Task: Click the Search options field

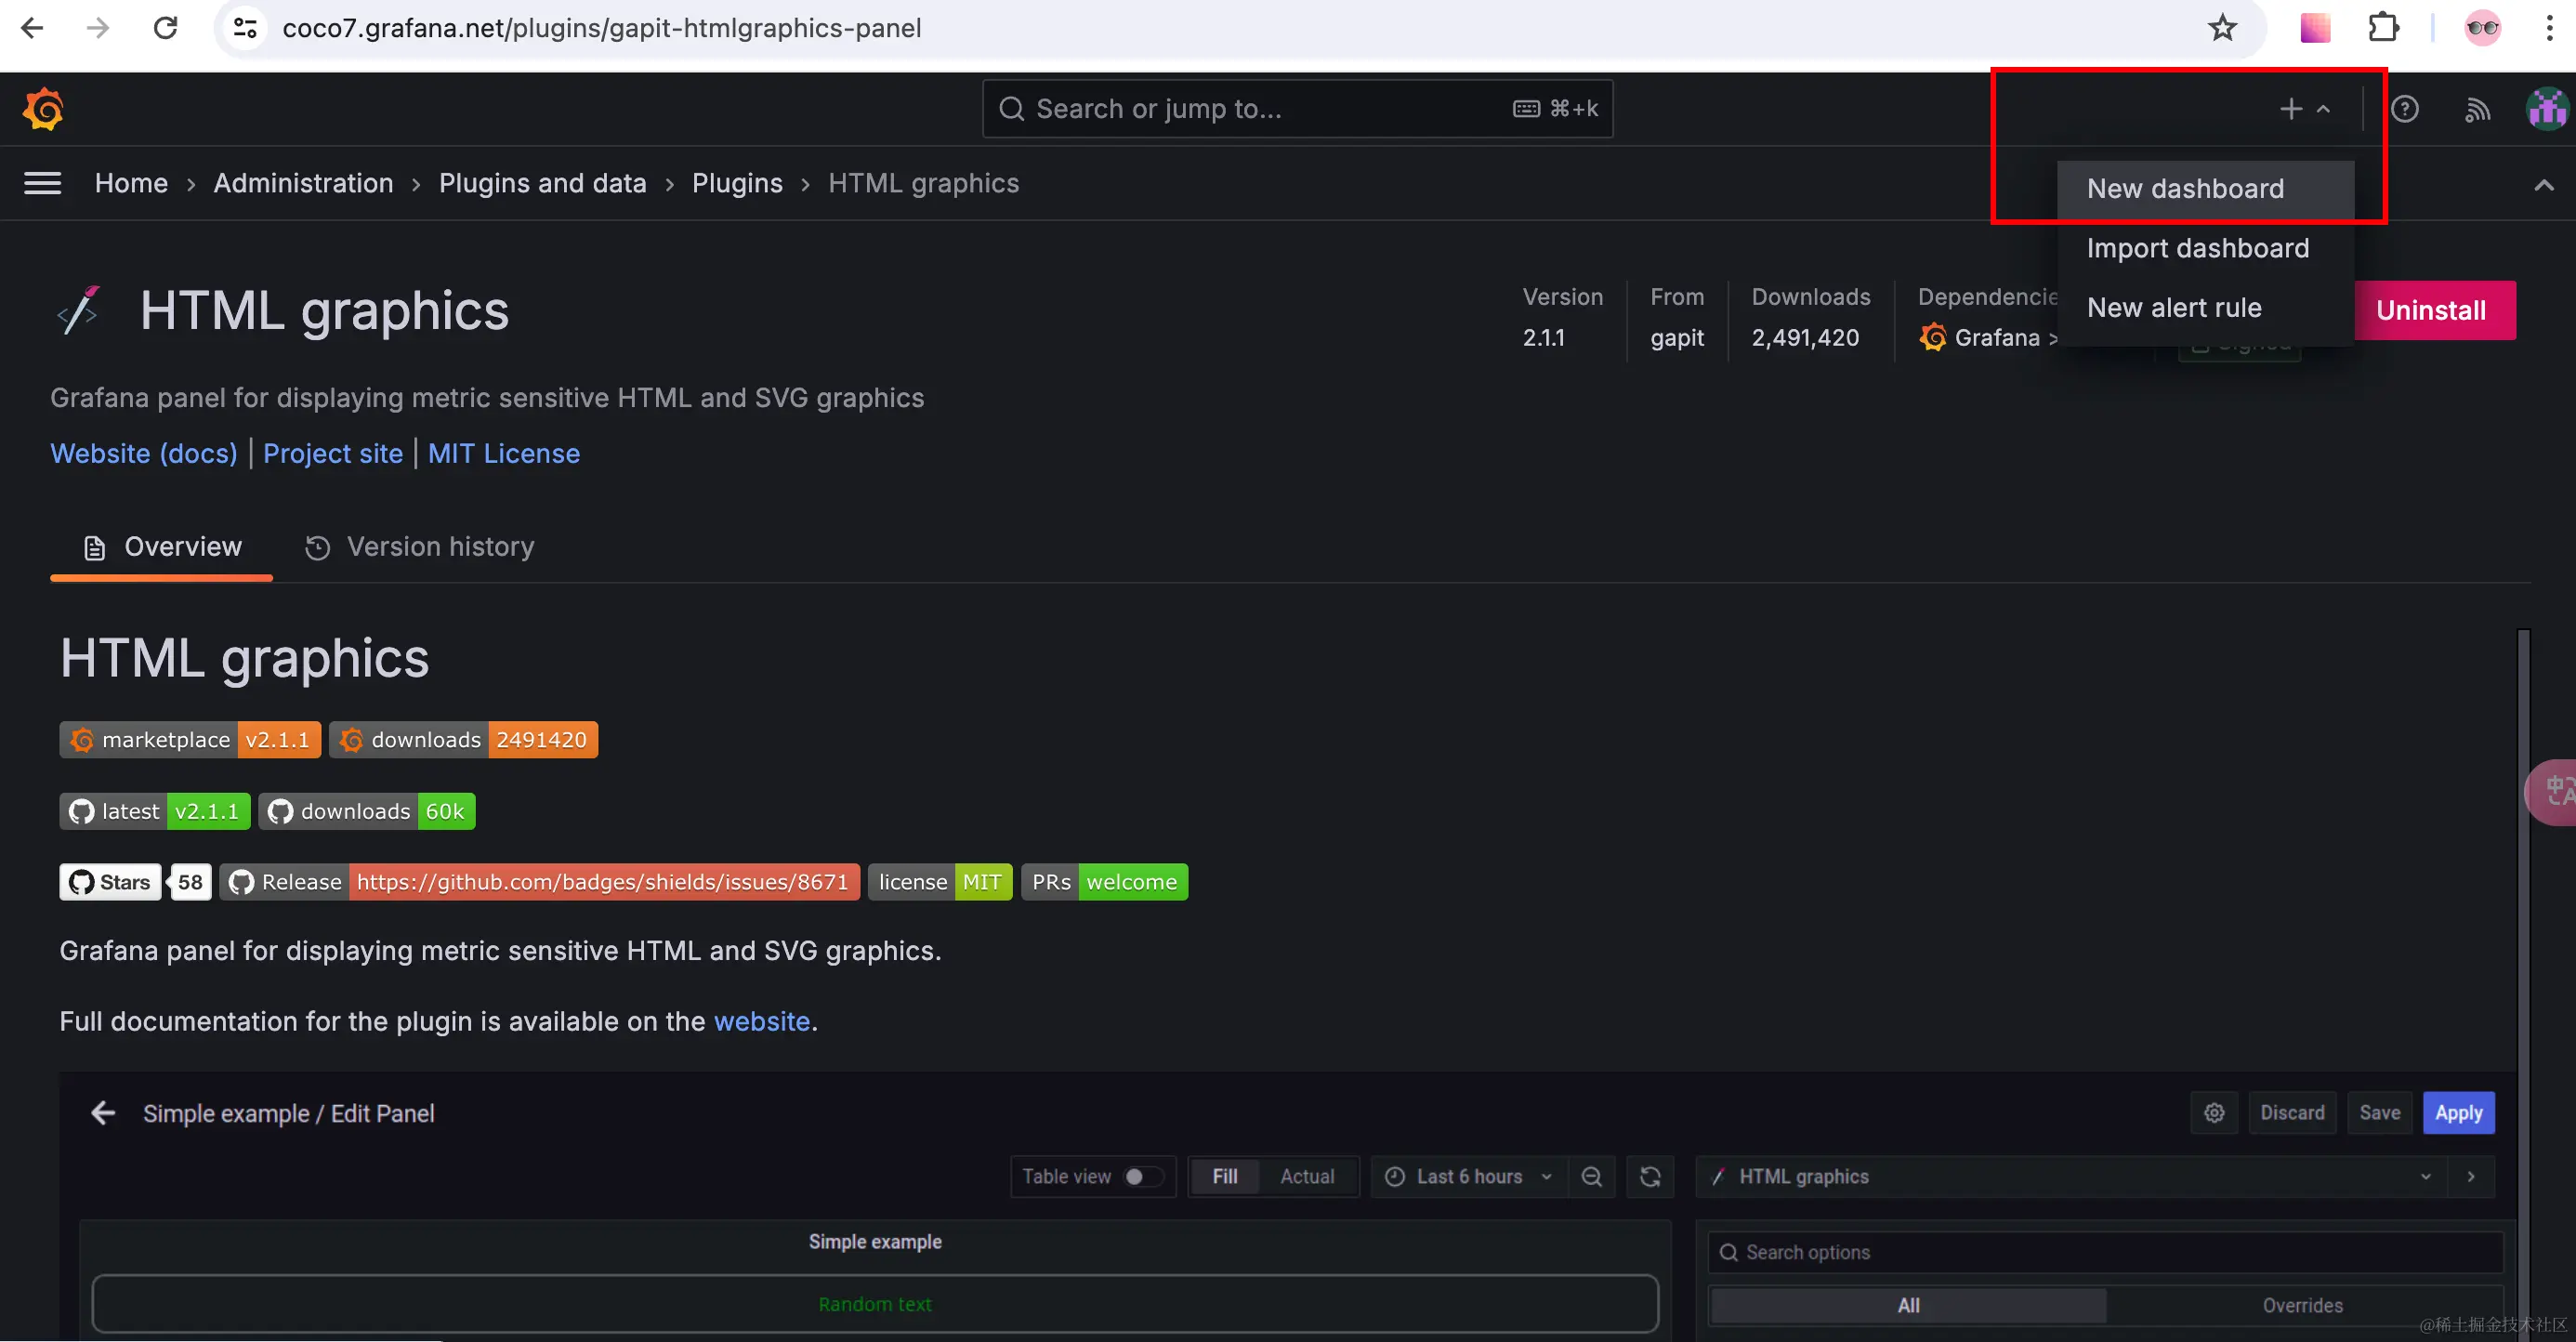Action: [x=2105, y=1252]
